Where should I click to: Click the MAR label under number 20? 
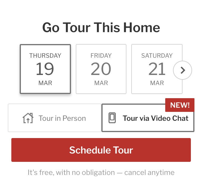click(x=101, y=83)
